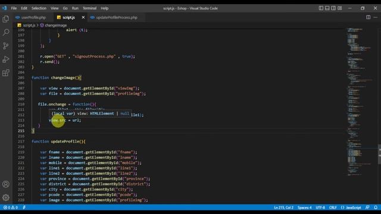381x214 pixels.
Task: Click view.src on line 213
Action: click(57, 120)
